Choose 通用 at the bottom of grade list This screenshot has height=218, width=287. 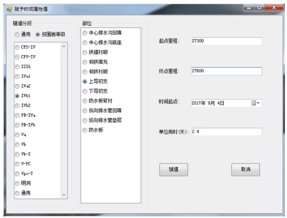click(17, 193)
